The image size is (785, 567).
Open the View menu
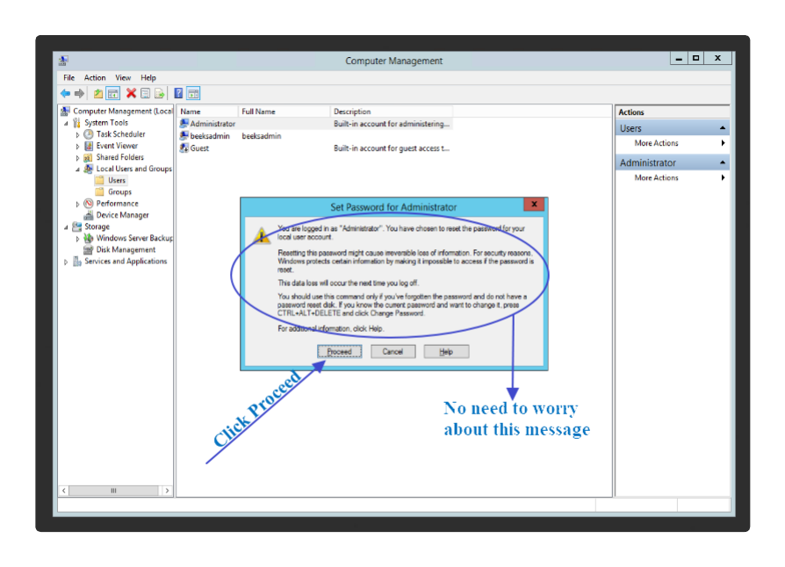tap(123, 77)
